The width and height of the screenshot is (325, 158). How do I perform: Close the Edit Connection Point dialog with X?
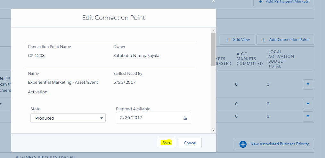[x=214, y=1]
